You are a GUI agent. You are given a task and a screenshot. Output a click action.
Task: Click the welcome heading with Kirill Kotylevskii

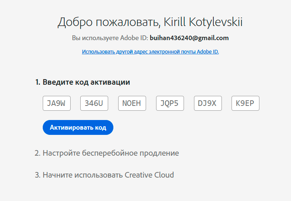(150, 22)
